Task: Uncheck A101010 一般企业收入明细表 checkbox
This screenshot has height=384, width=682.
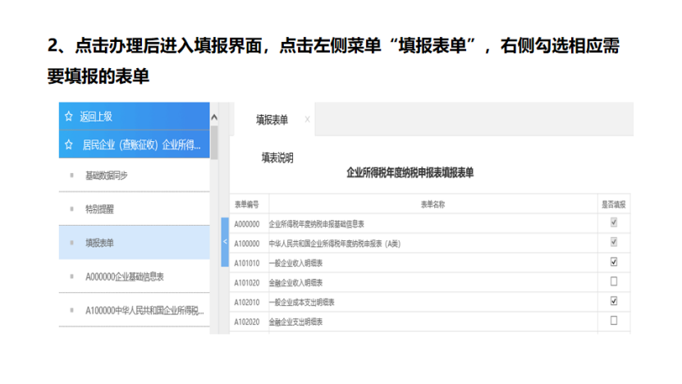Action: (x=613, y=262)
